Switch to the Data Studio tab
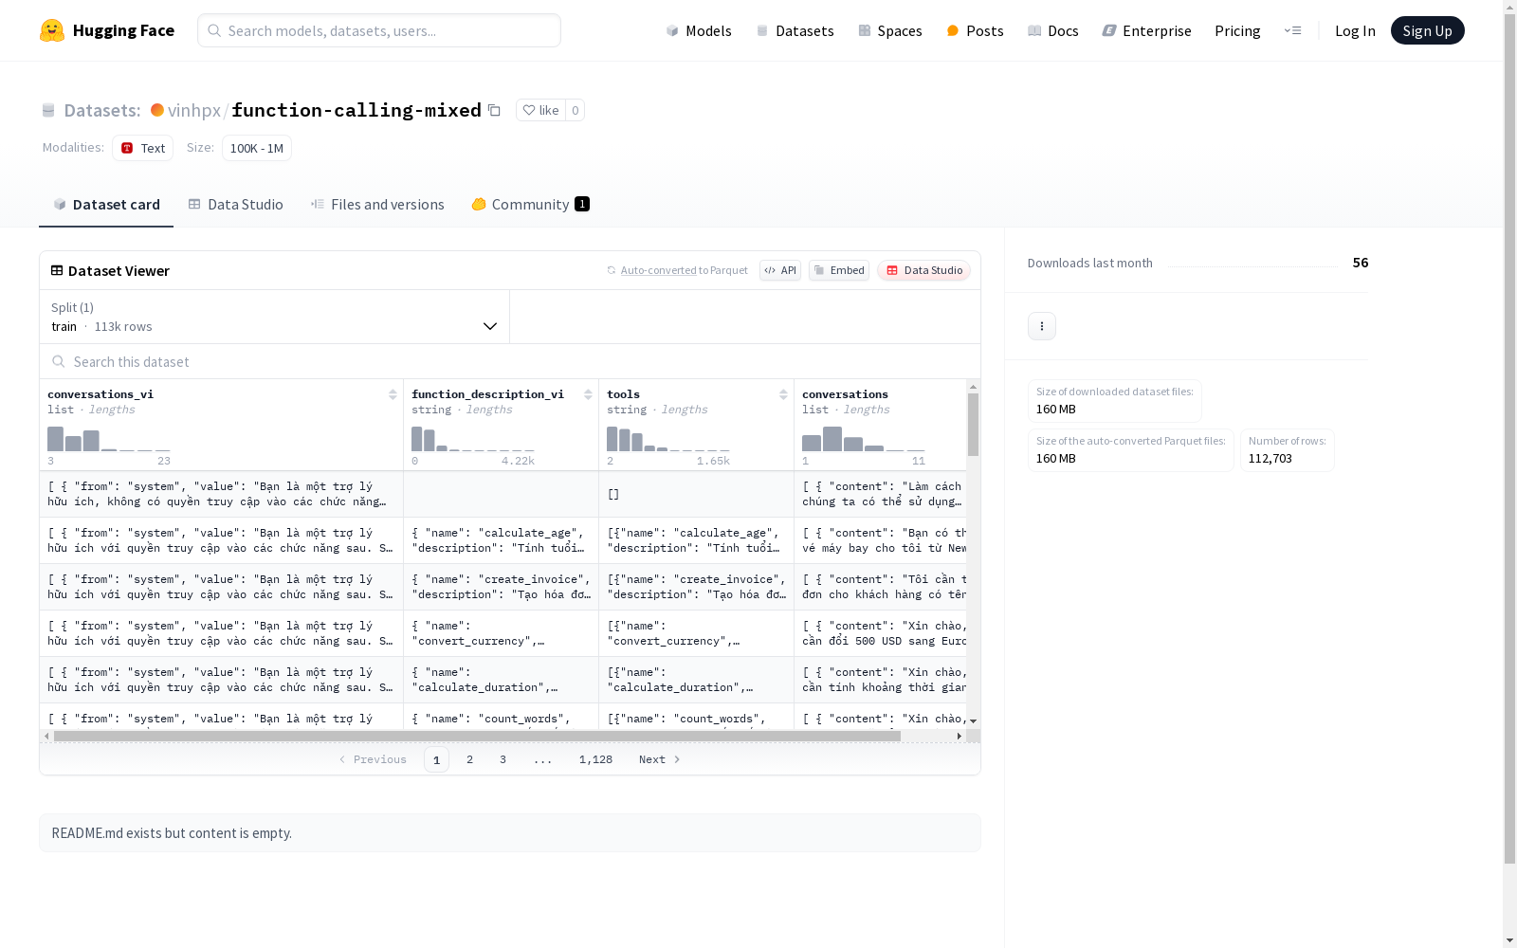 point(235,205)
